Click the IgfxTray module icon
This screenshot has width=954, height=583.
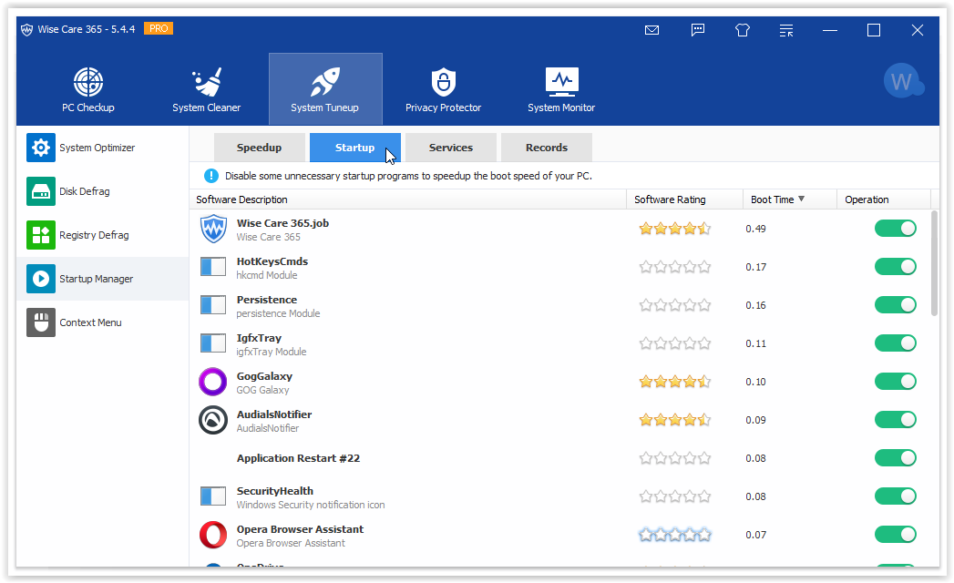(213, 343)
